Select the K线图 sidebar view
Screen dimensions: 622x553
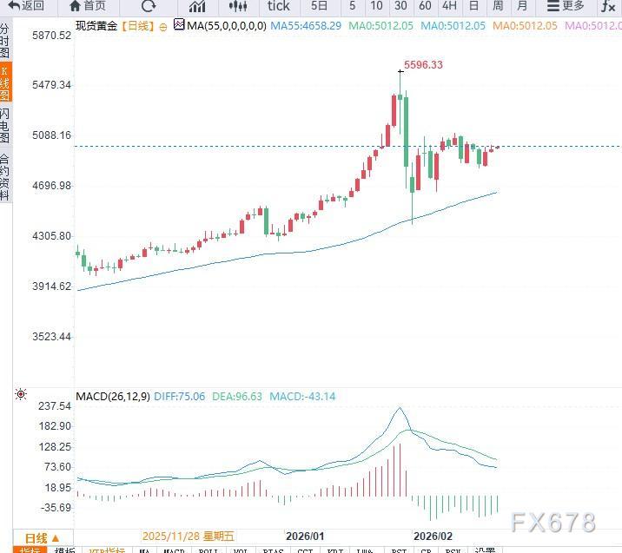5,84
